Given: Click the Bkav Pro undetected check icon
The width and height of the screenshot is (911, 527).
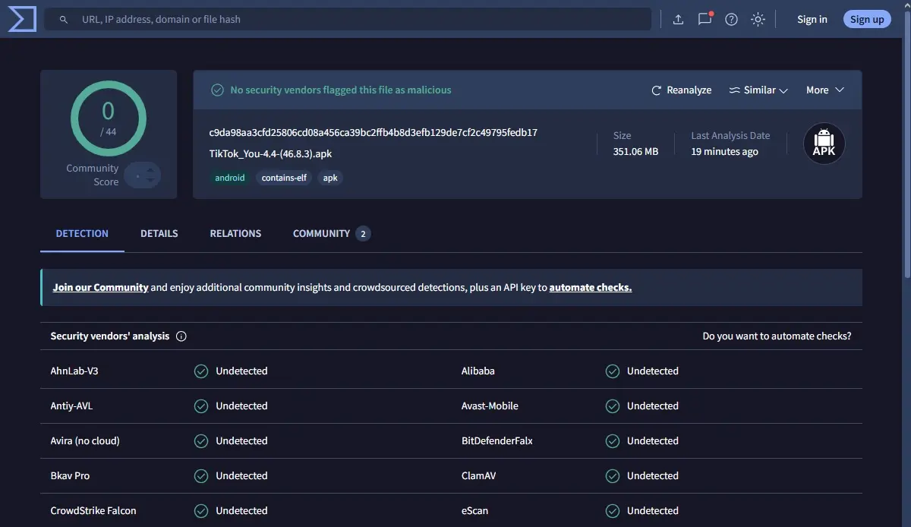Looking at the screenshot, I should (201, 476).
